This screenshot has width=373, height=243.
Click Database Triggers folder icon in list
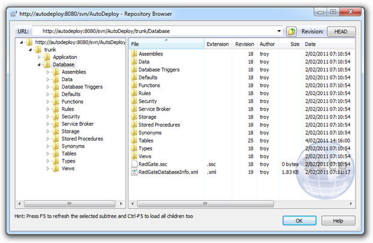pyautogui.click(x=134, y=69)
